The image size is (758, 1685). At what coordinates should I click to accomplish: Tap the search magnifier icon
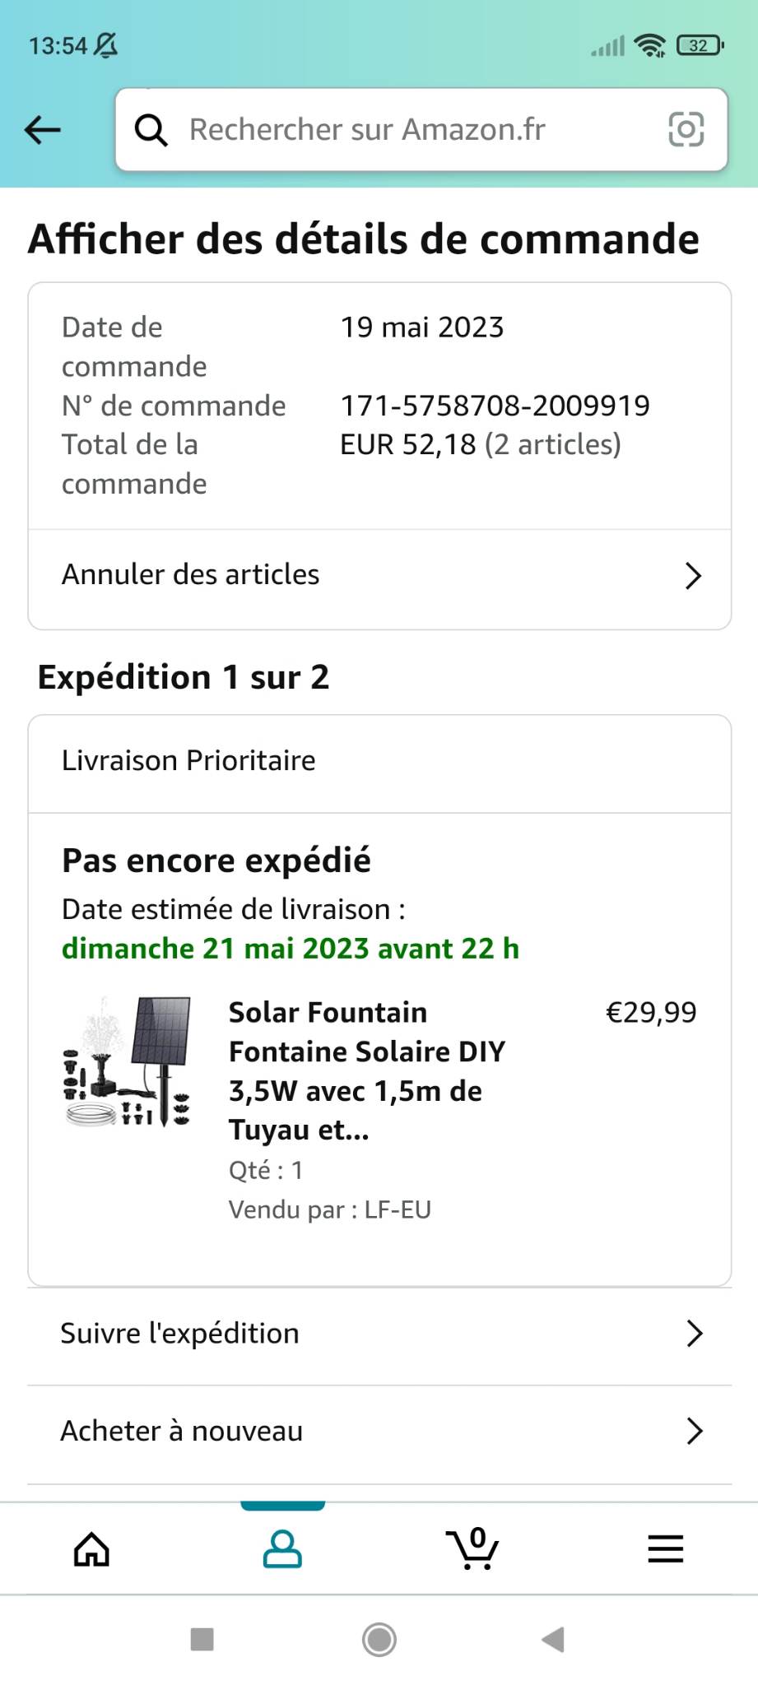151,130
